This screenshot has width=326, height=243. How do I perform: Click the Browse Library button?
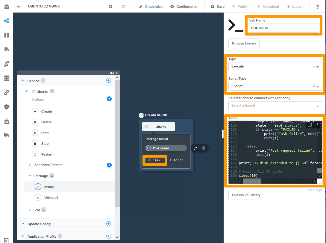pyautogui.click(x=244, y=43)
